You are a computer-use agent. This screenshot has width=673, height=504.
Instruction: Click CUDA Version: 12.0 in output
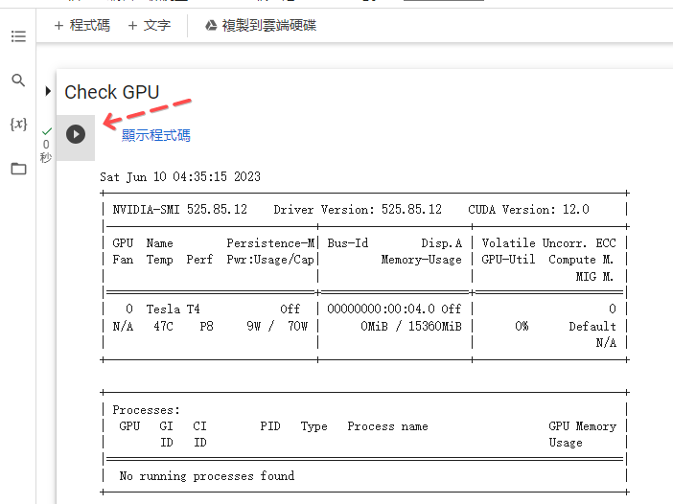[528, 209]
